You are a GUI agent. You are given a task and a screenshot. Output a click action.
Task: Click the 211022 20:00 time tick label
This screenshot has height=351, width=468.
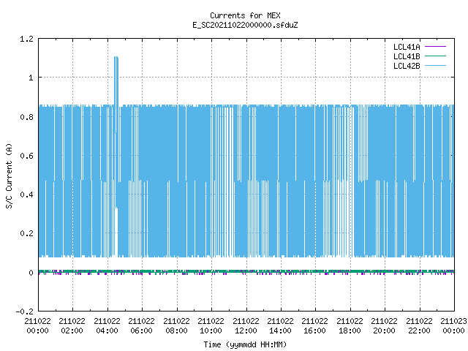click(384, 326)
